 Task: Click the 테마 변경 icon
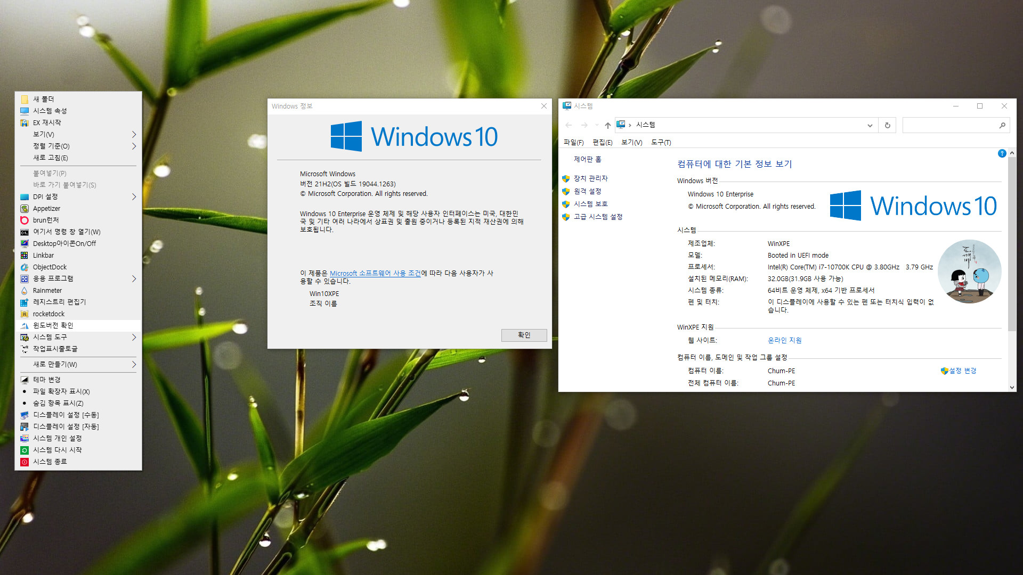(25, 380)
